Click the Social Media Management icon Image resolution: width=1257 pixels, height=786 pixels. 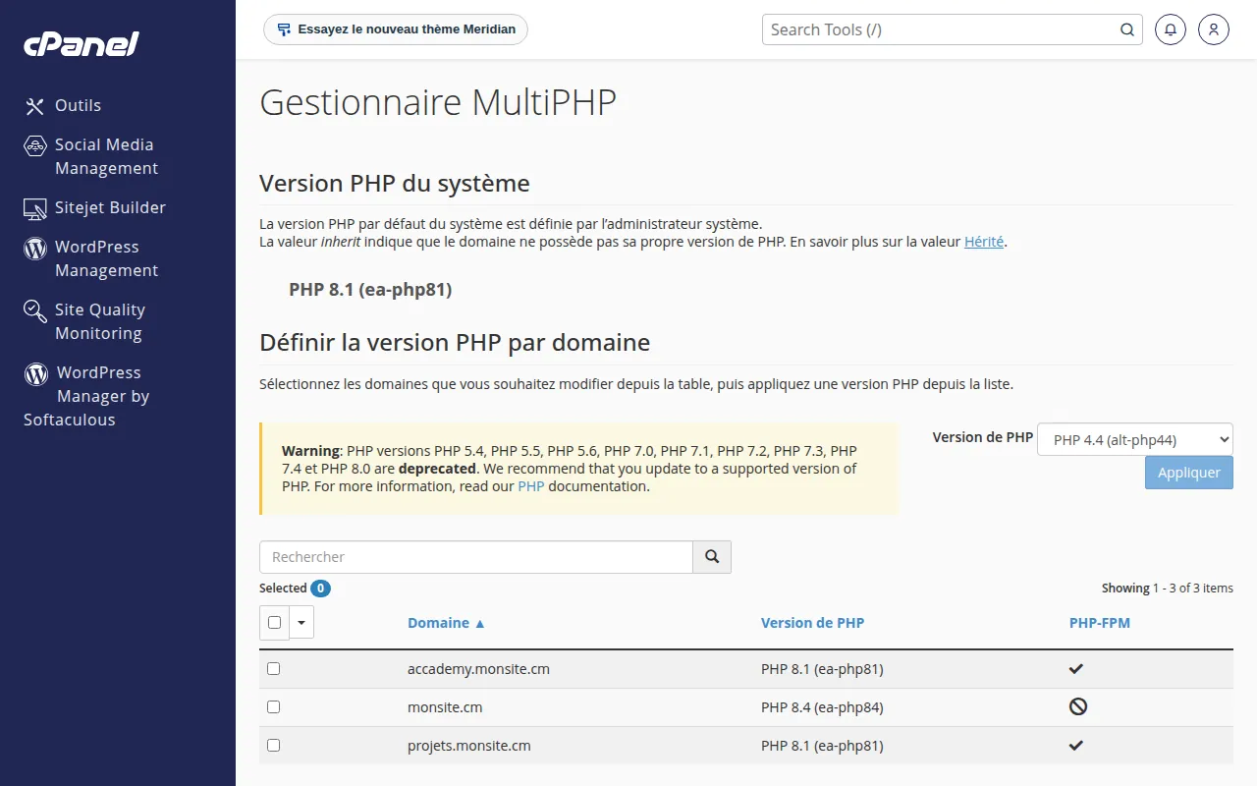click(x=35, y=145)
